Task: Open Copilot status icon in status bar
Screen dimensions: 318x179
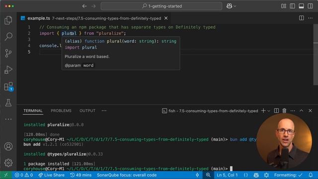Action: [256, 175]
